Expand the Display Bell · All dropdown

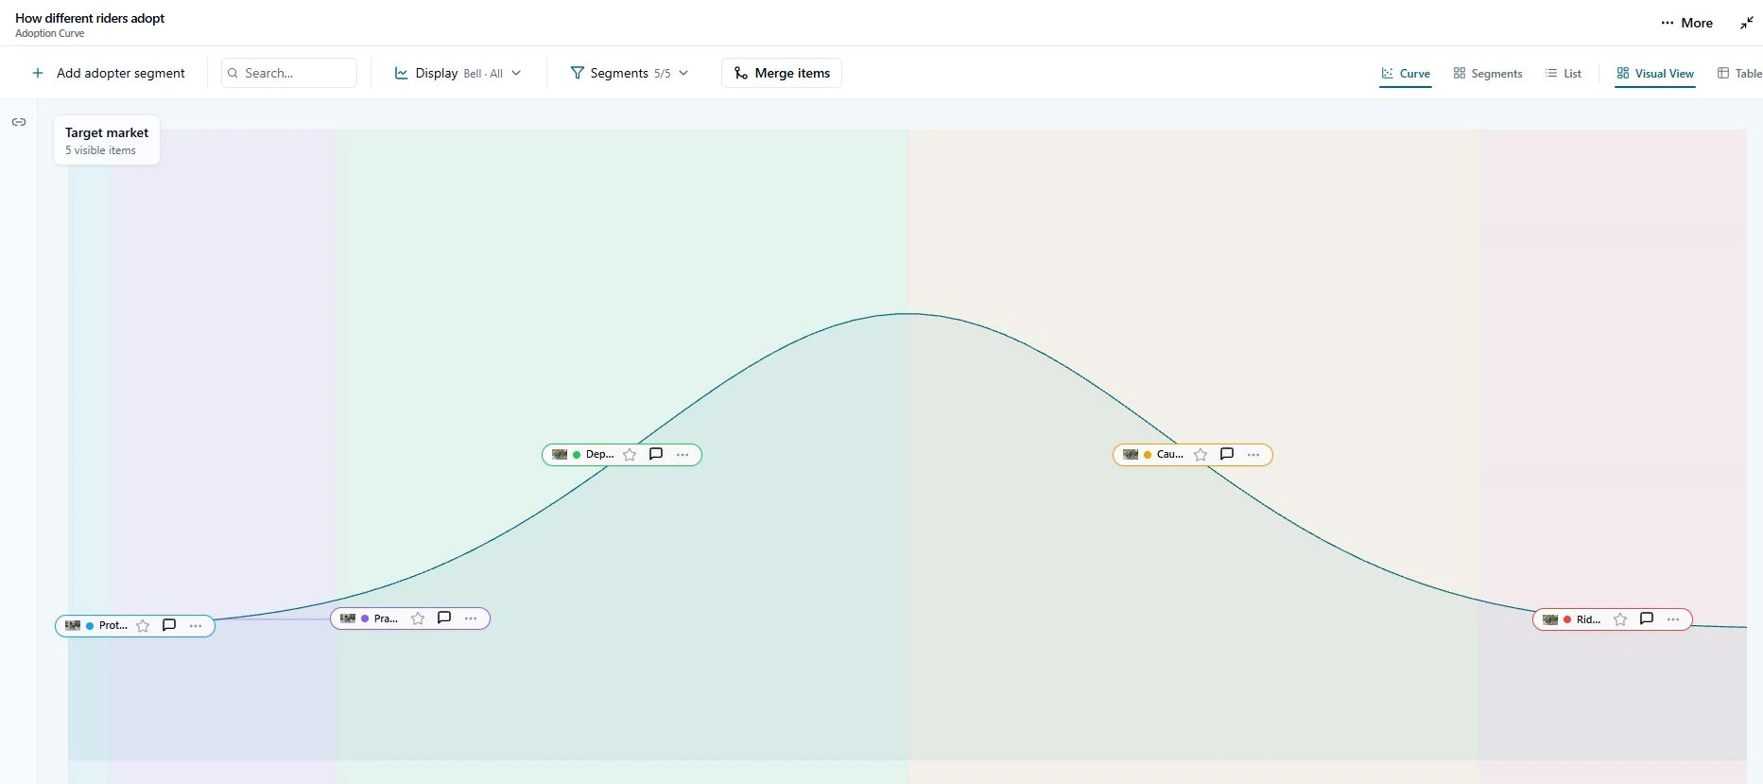tap(458, 73)
